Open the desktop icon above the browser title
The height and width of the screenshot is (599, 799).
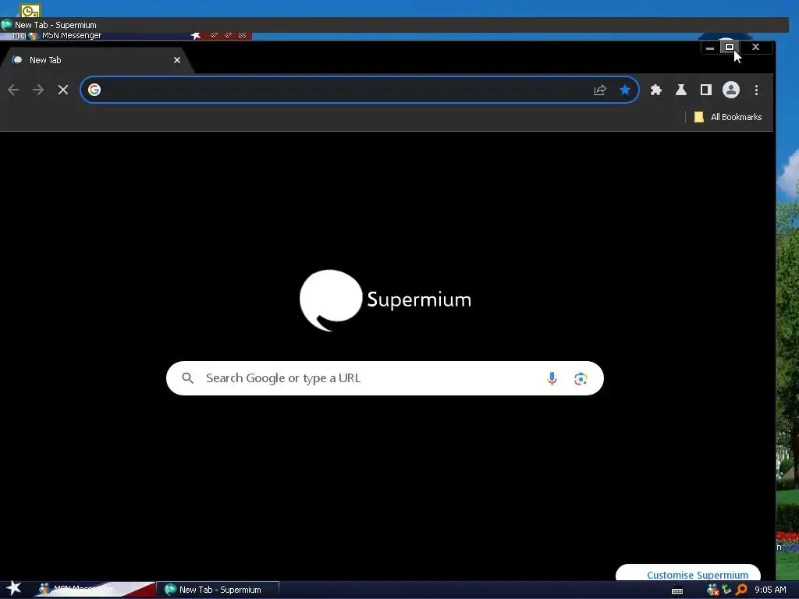(x=30, y=10)
